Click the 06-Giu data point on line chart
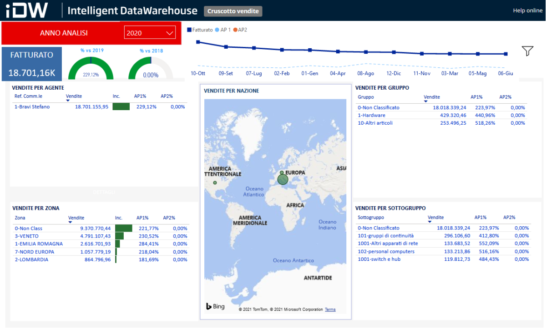This screenshot has width=546, height=330. (506, 54)
